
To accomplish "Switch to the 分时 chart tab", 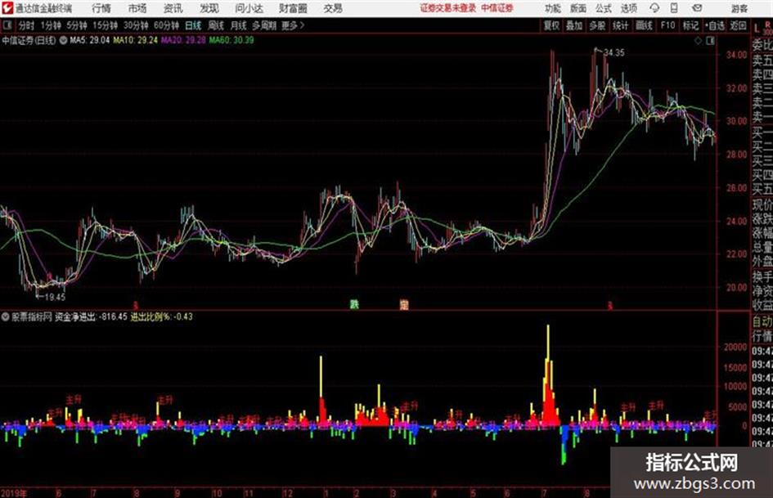I will [26, 25].
